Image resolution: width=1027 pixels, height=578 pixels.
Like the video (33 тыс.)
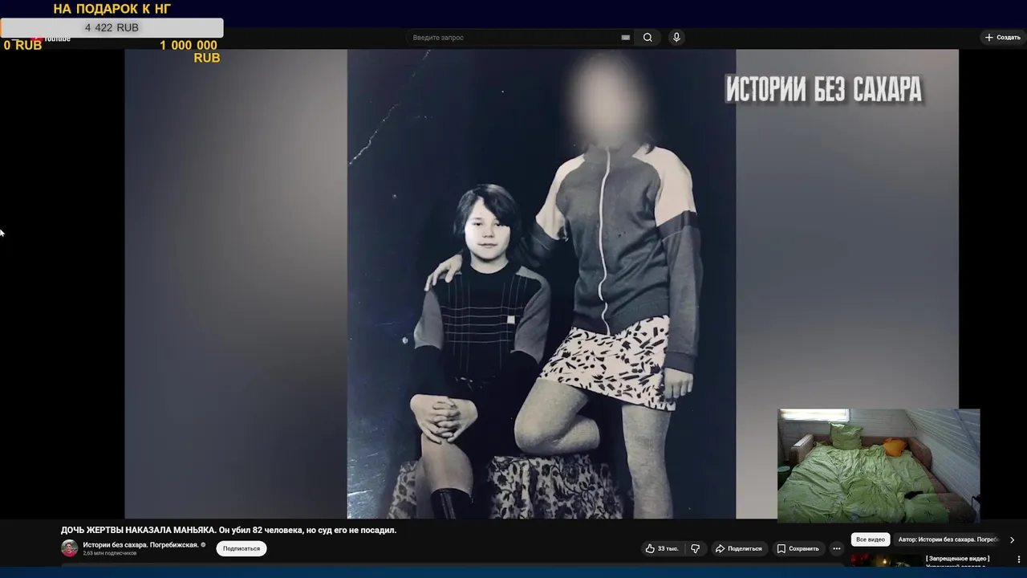click(x=662, y=548)
